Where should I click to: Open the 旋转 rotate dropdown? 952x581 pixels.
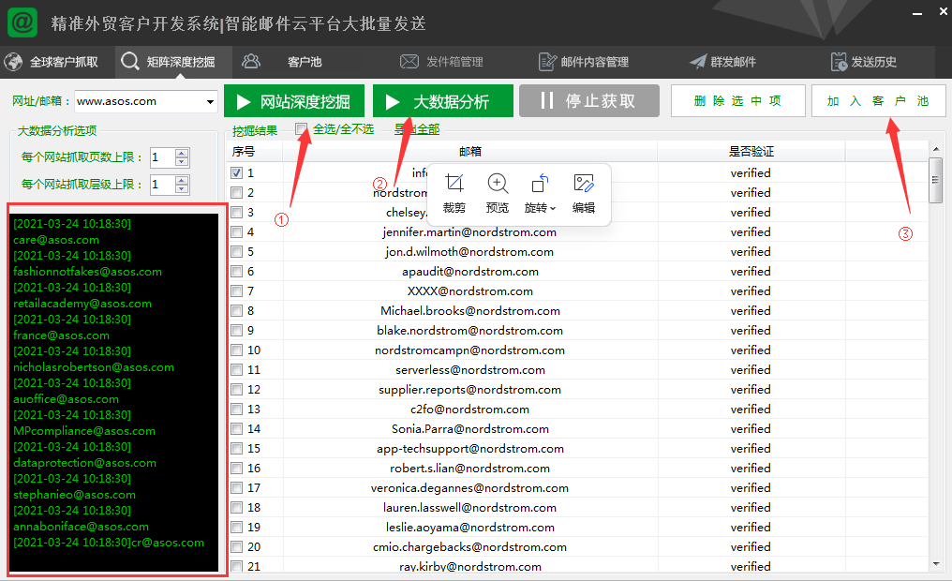click(x=540, y=194)
